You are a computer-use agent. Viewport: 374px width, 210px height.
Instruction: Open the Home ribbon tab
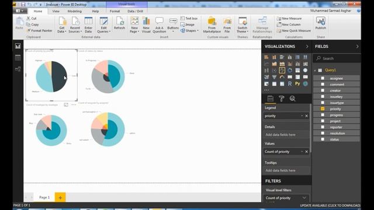pyautogui.click(x=38, y=11)
